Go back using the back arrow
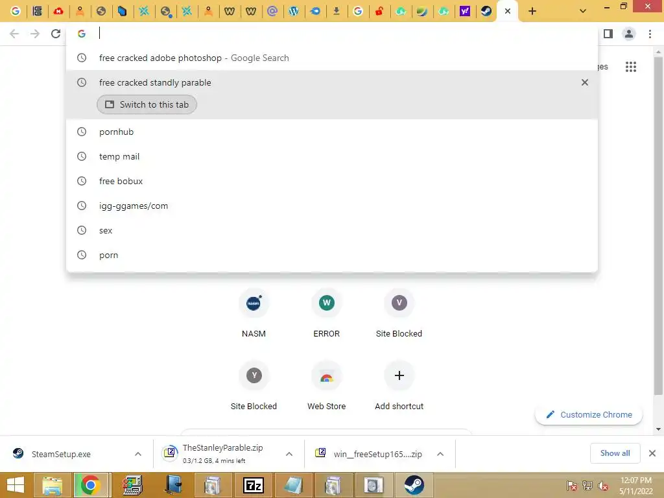This screenshot has width=664, height=498. tap(14, 34)
